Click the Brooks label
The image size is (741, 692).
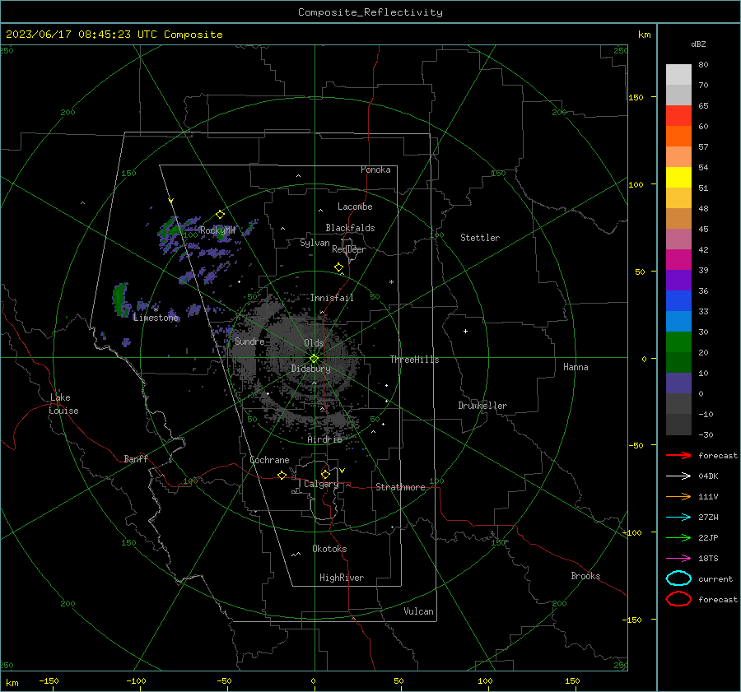(585, 576)
